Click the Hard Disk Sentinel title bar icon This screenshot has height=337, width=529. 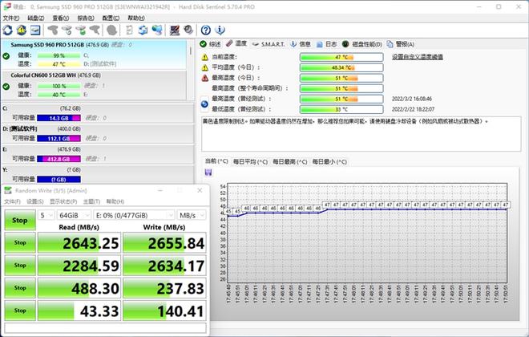coord(6,6)
